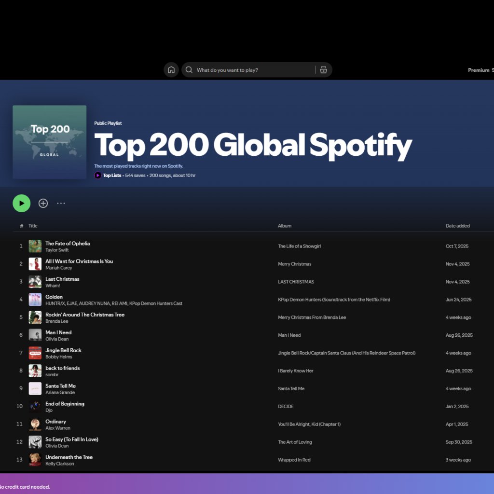The width and height of the screenshot is (494, 494).
Task: Open the Top Lists profile
Action: [111, 175]
